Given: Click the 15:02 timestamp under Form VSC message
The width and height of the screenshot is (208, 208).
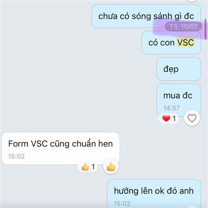Looking at the screenshot, I should tap(16, 156).
